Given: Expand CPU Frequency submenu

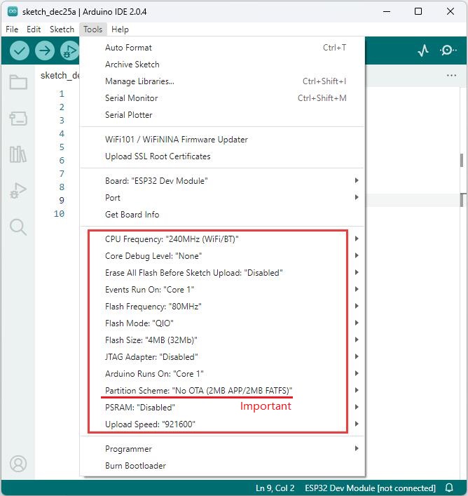Looking at the screenshot, I should point(222,239).
